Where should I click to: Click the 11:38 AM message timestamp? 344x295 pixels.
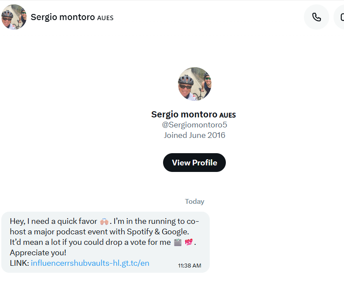coord(190,266)
